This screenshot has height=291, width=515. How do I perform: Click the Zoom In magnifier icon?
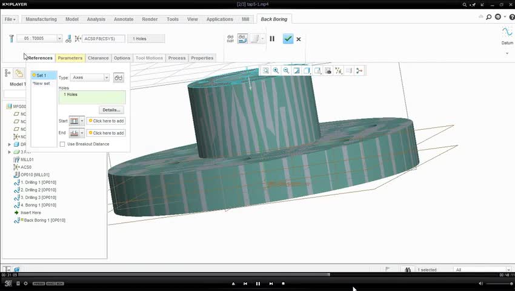pyautogui.click(x=276, y=71)
